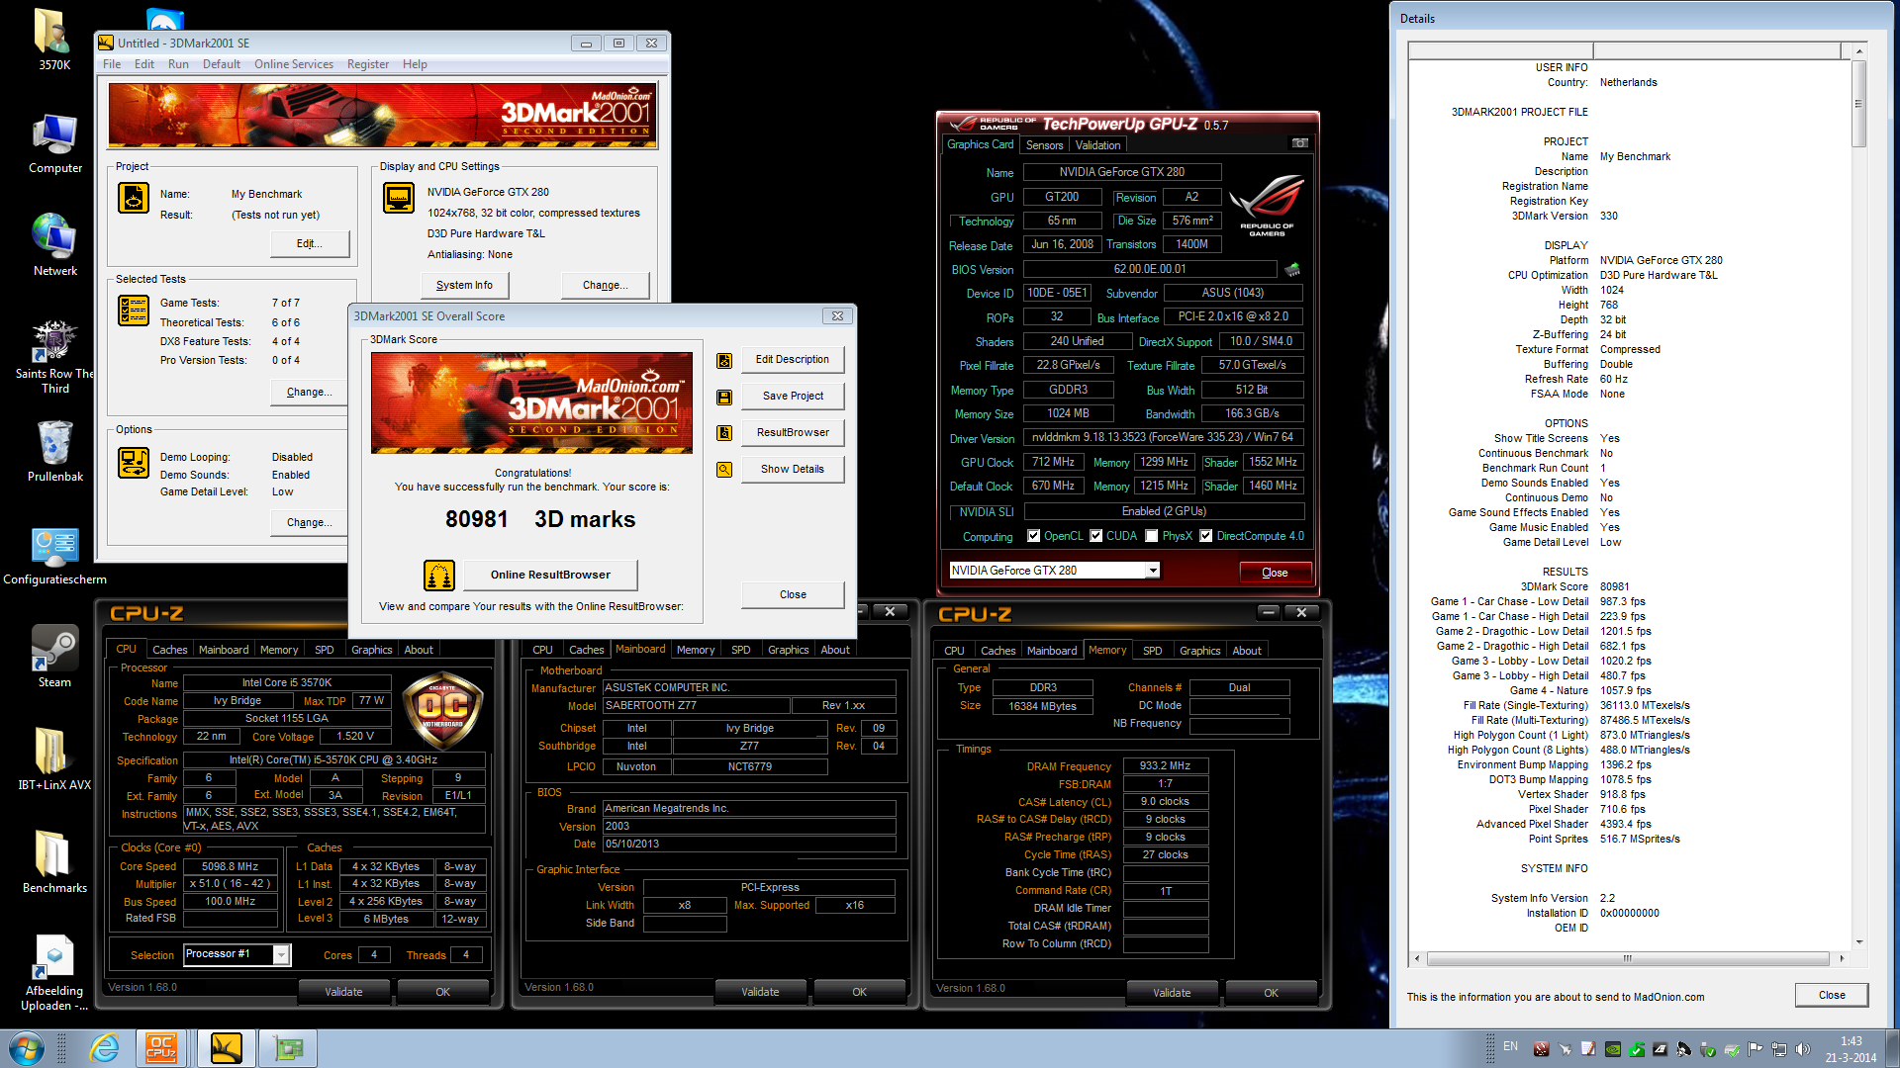Click the Details horizontal scrollbar

tap(1628, 958)
